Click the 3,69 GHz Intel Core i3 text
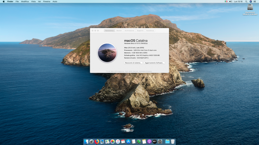This screenshot has height=145, width=259. 145,50
